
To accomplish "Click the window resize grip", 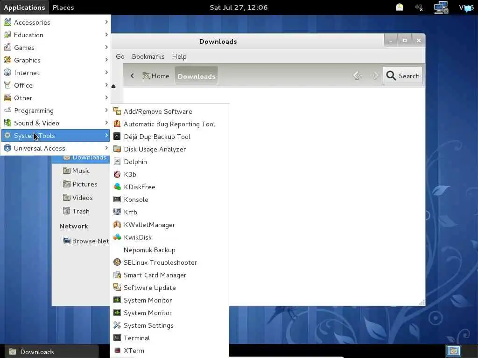I will (x=422, y=302).
